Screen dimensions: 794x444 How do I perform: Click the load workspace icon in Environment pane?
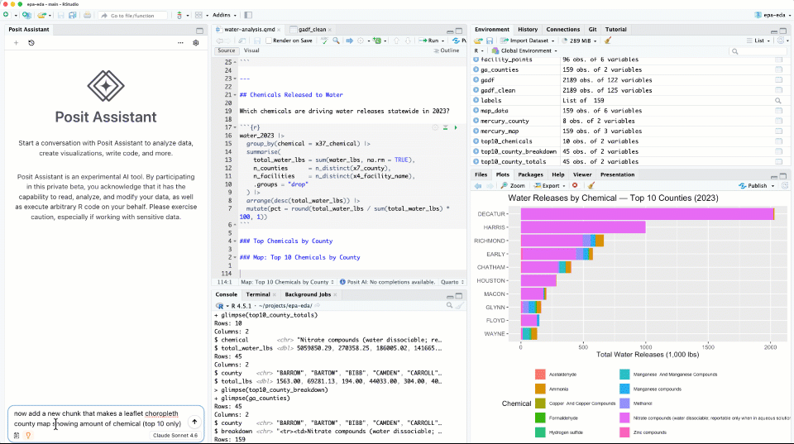pyautogui.click(x=478, y=41)
